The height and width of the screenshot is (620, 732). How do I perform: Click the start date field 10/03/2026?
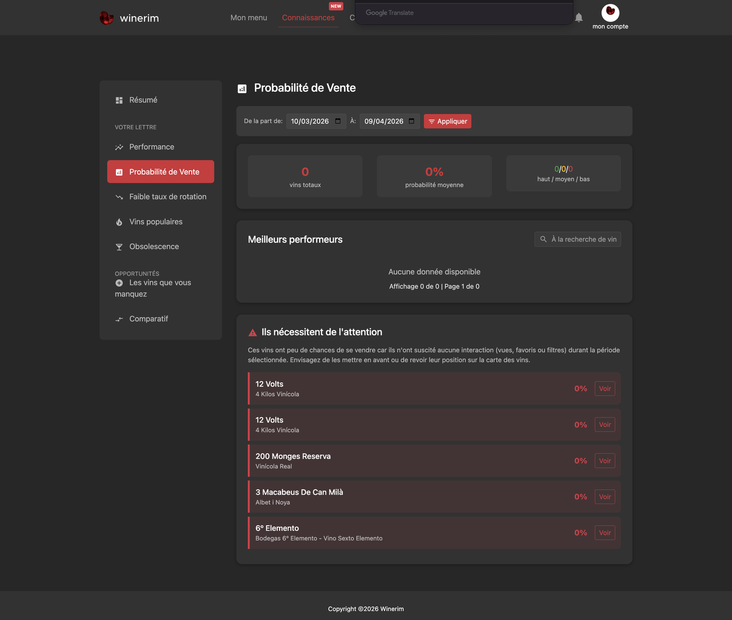[316, 121]
